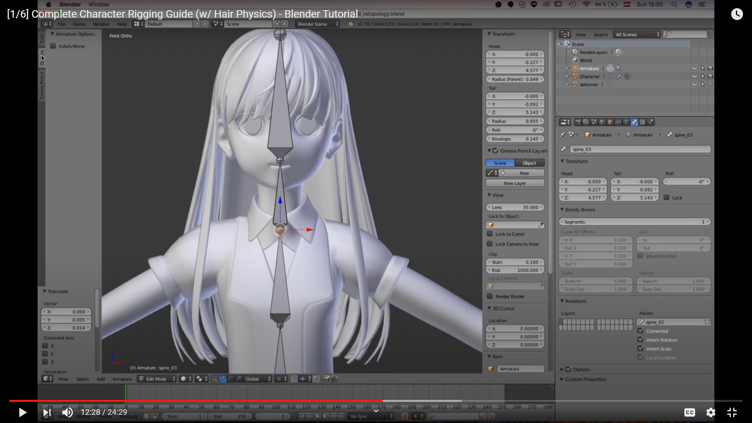Screen dimensions: 752x423
Task: Click the pin icon in properties breadcrumb
Action: (x=562, y=135)
